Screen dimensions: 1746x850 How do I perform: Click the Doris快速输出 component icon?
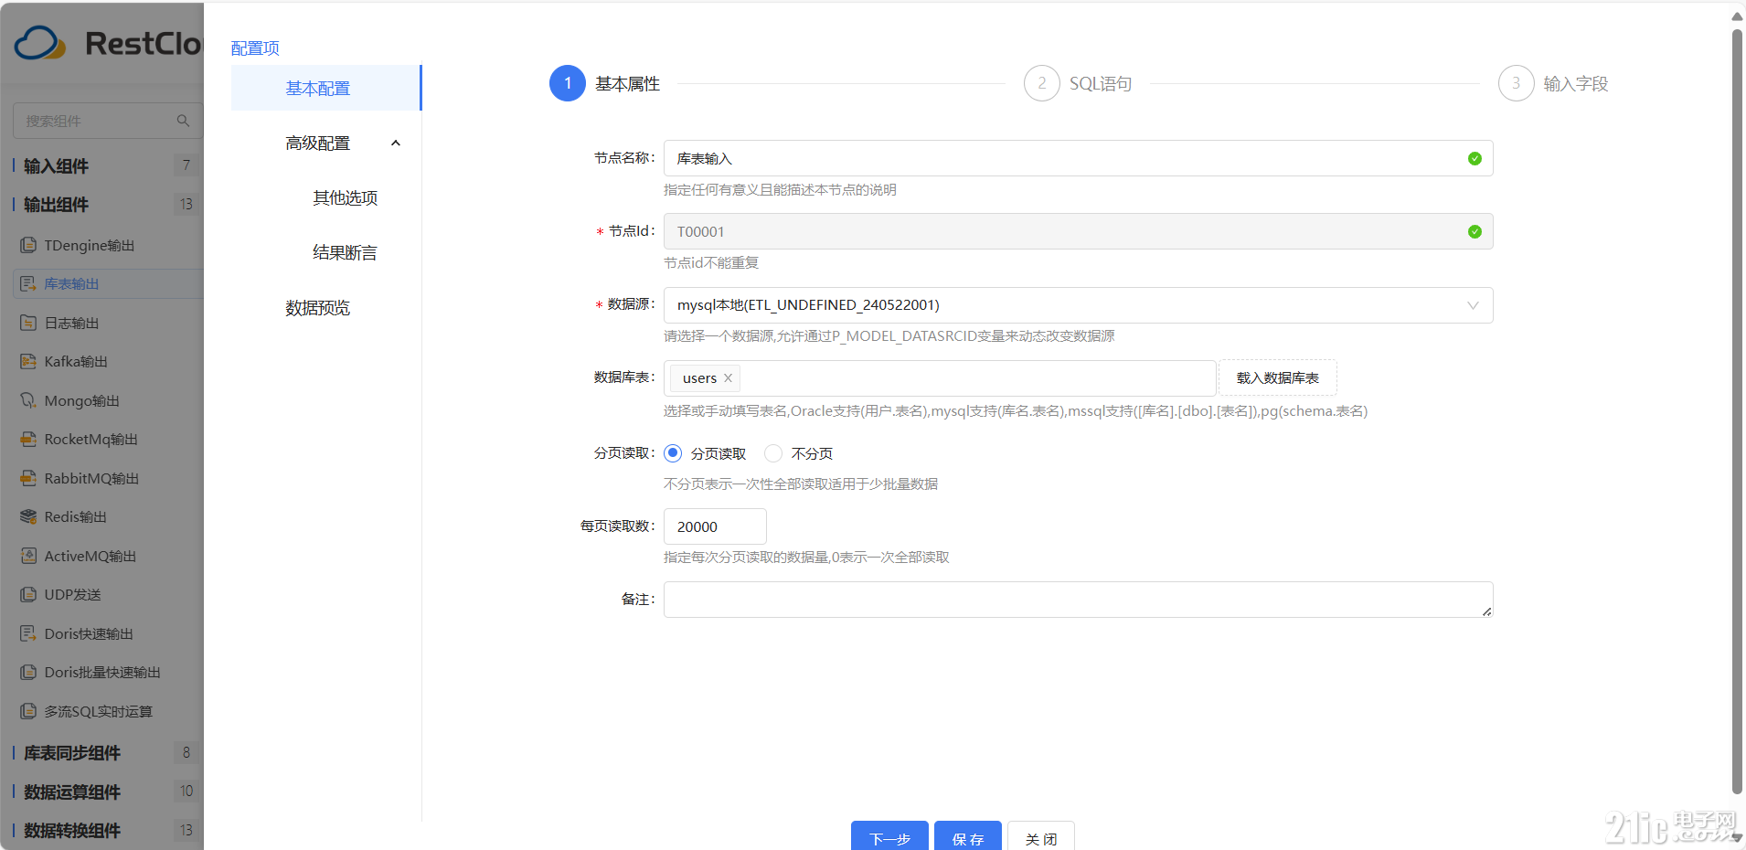click(x=28, y=633)
